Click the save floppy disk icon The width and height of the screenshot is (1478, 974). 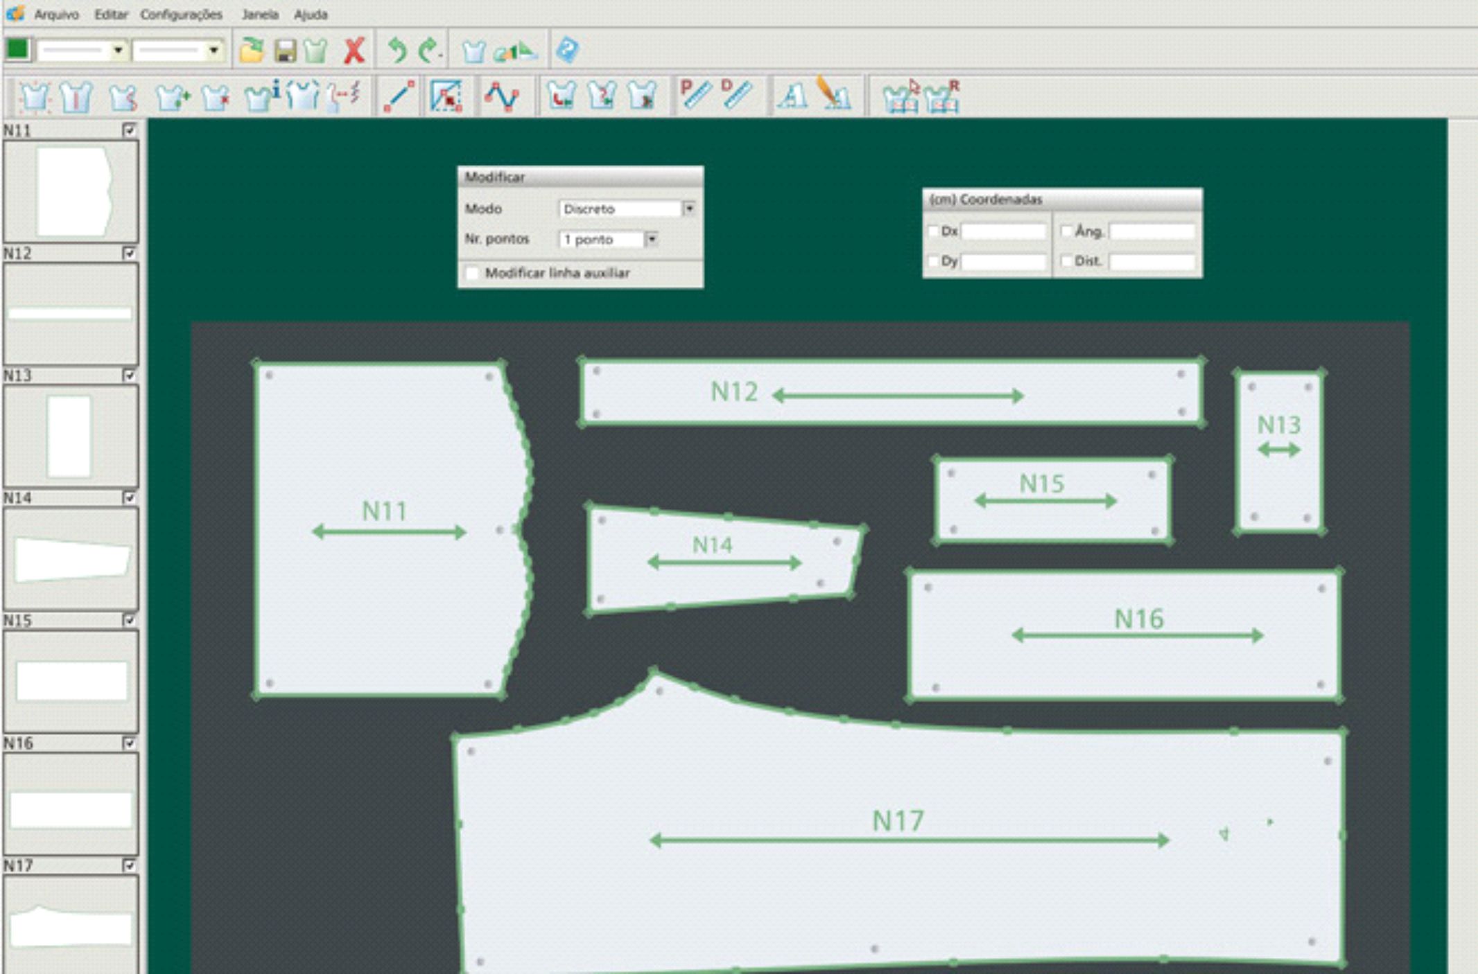(x=285, y=51)
